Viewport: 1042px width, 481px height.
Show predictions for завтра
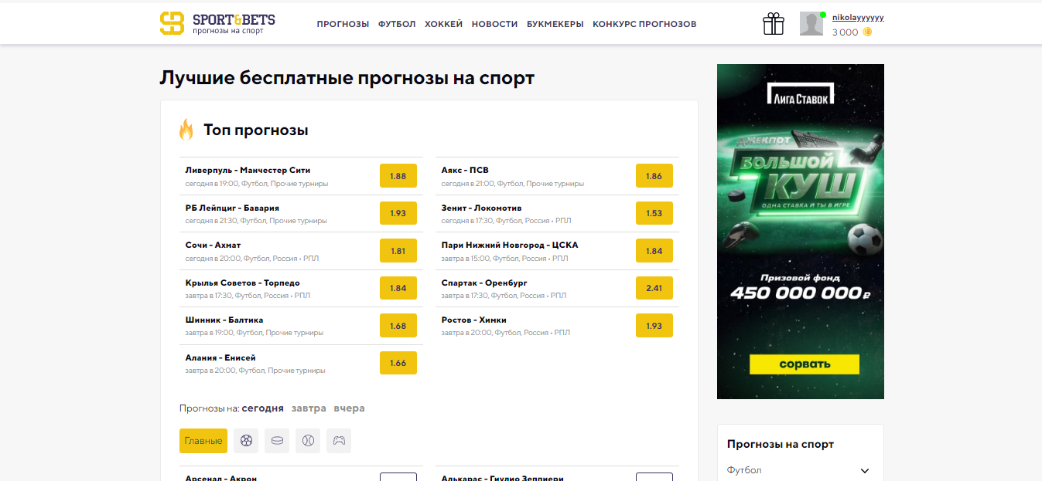pos(309,408)
